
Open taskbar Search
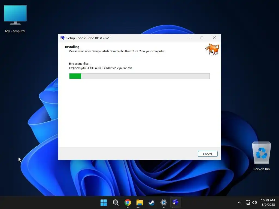coord(116,202)
